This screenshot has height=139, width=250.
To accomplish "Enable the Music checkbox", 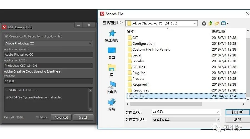I will 37,118.
